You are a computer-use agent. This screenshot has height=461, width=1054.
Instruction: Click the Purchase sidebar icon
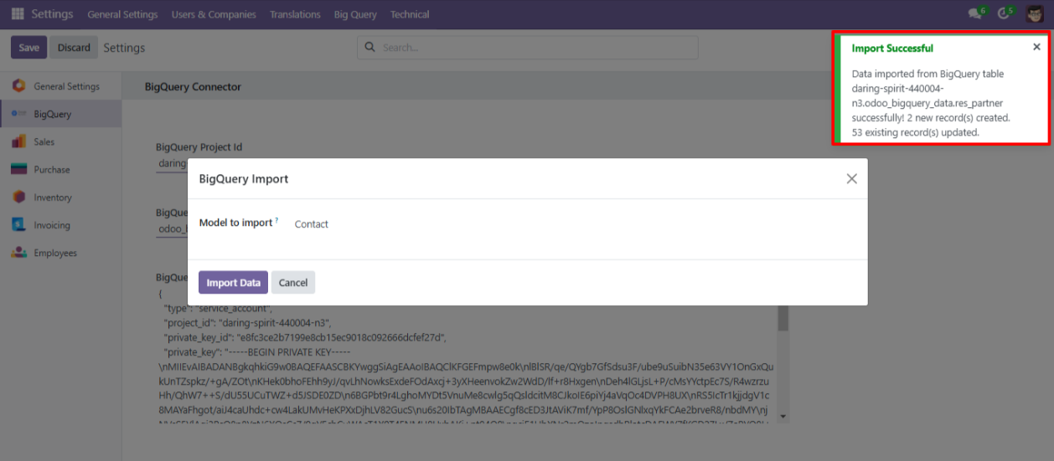click(x=18, y=169)
